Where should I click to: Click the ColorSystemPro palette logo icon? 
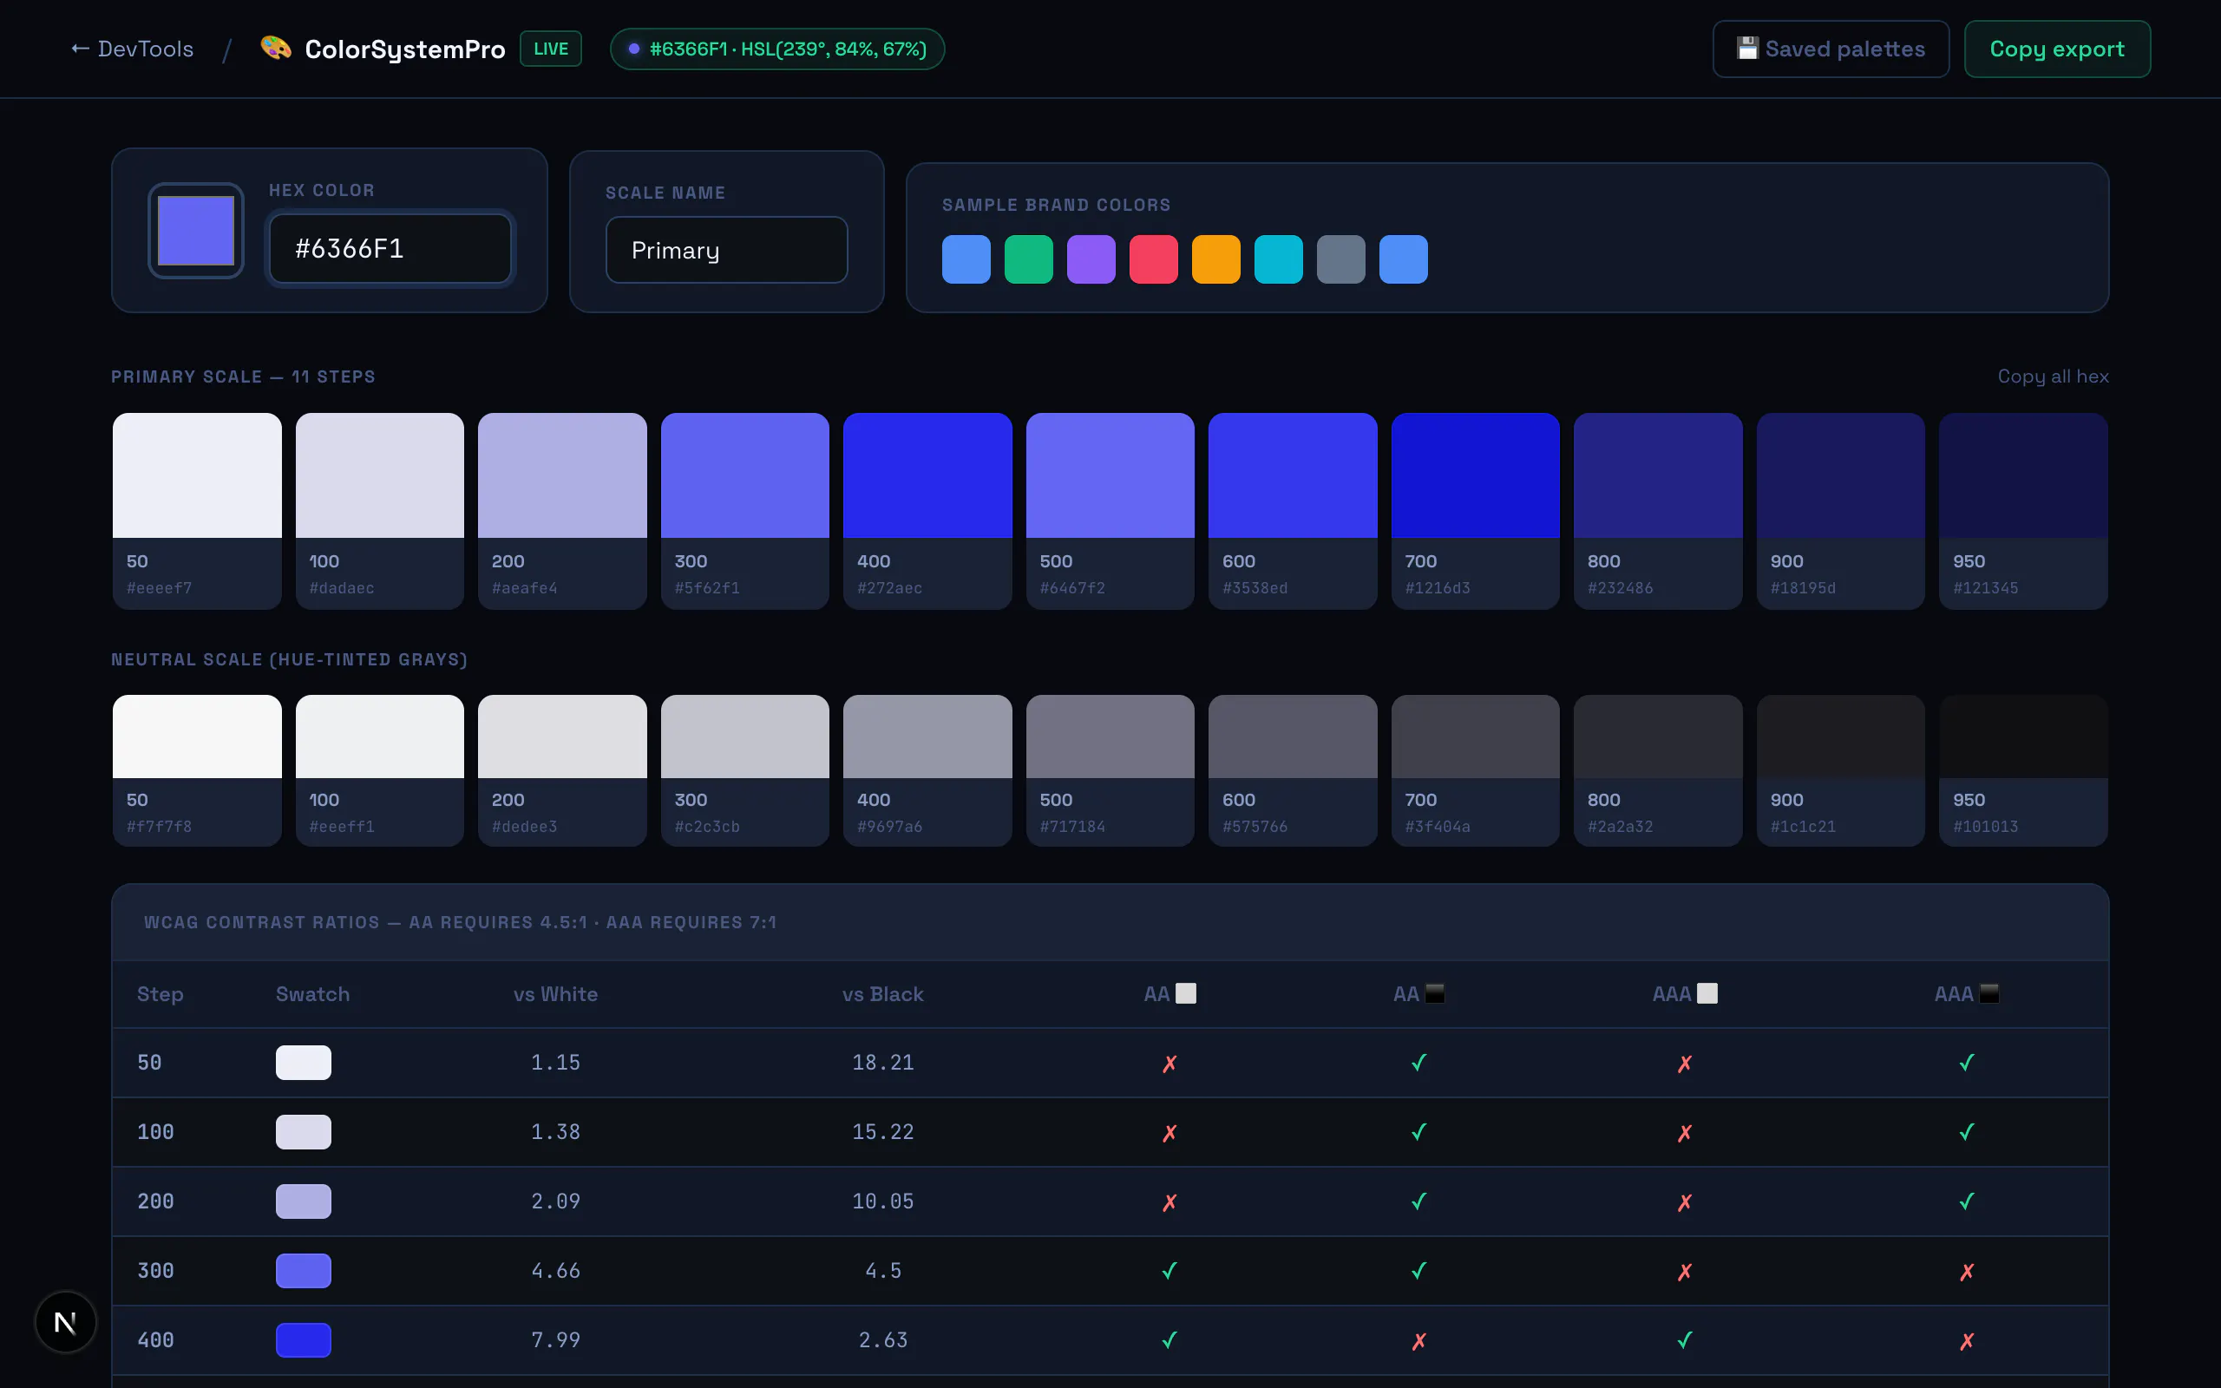click(275, 48)
